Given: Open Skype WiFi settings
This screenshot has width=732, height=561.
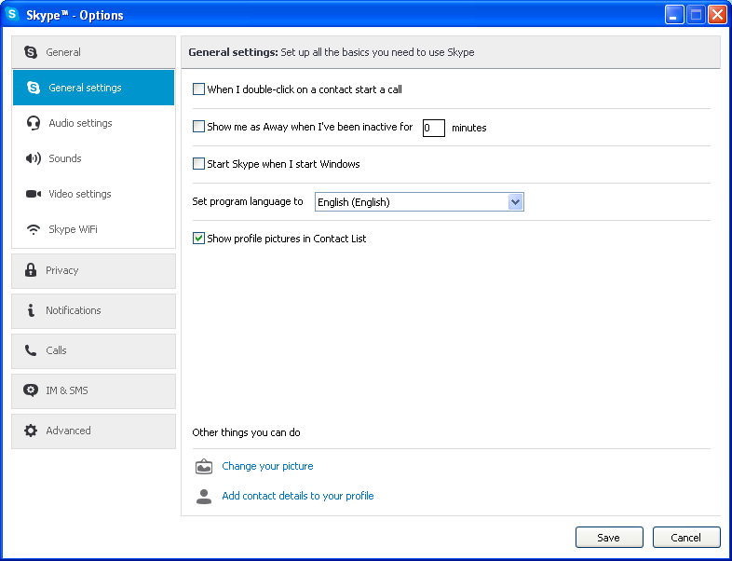Looking at the screenshot, I should (x=93, y=229).
